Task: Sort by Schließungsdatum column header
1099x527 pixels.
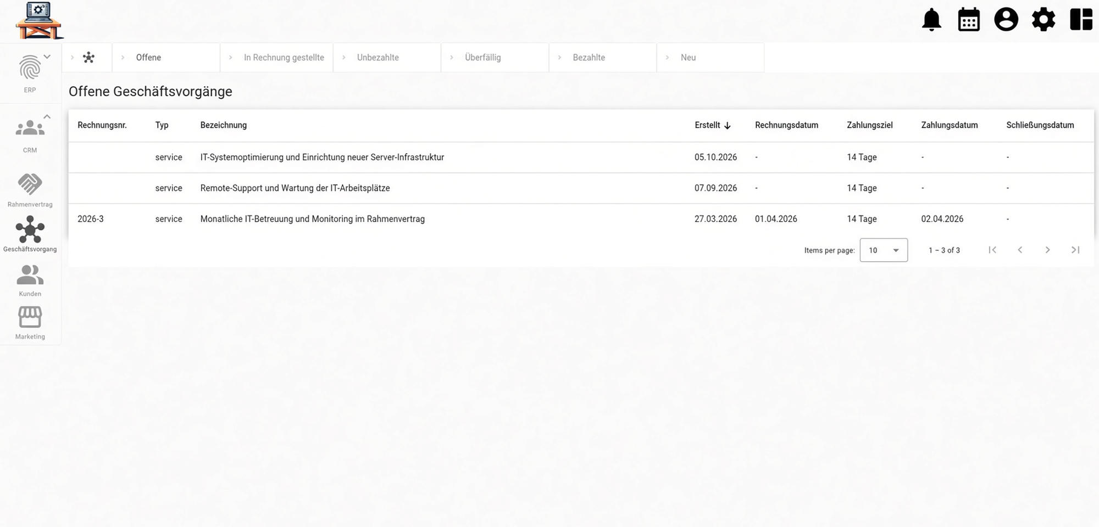Action: [1040, 125]
